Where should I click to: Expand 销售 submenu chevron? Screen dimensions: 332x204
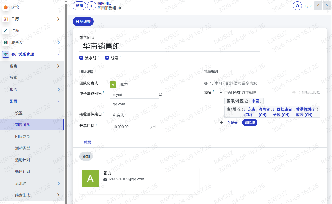coord(58,66)
